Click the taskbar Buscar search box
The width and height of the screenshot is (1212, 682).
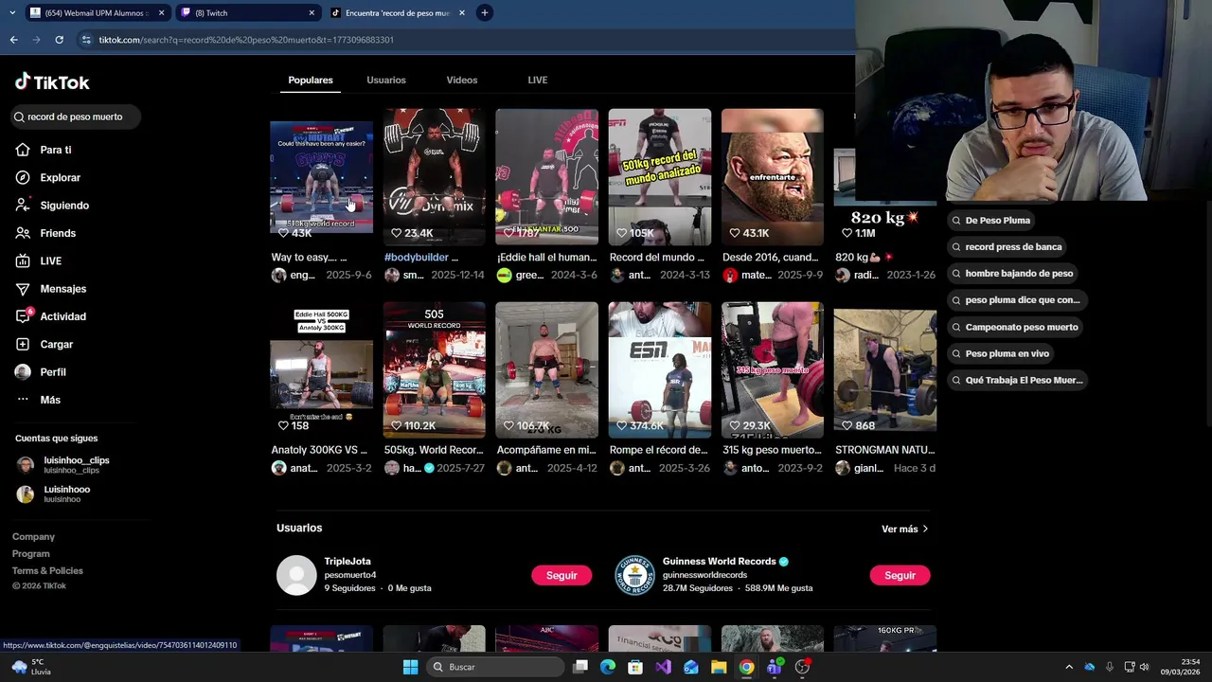point(494,667)
